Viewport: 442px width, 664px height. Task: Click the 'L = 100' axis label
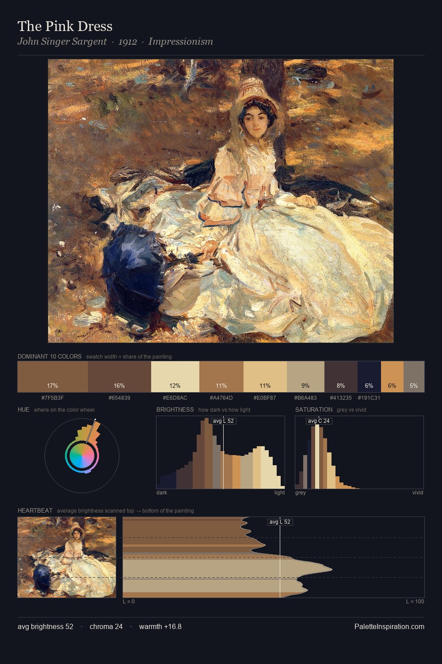click(415, 601)
